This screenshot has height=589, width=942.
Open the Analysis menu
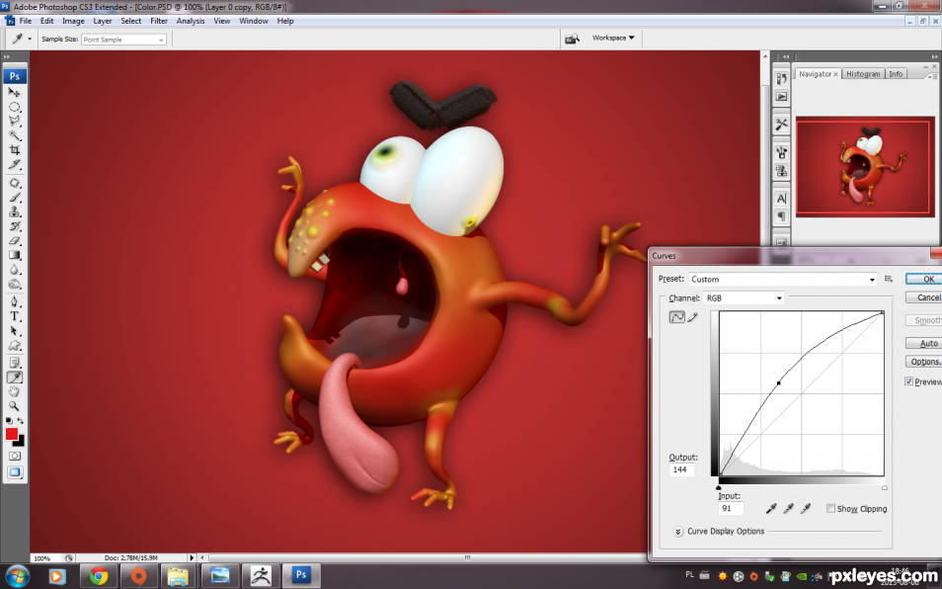click(x=191, y=21)
